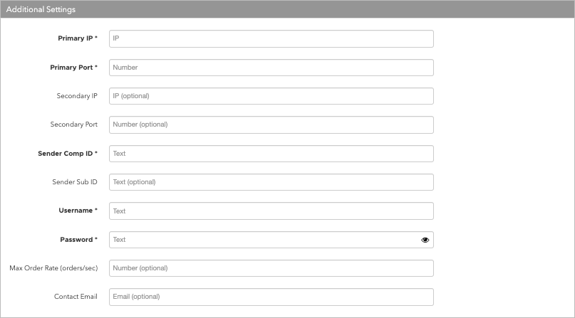The width and height of the screenshot is (575, 318).
Task: Click the Username text field
Action: (x=271, y=211)
